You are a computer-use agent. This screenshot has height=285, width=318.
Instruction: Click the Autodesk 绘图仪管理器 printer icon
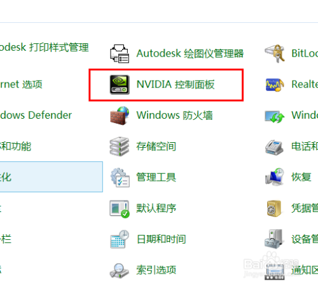(x=120, y=53)
